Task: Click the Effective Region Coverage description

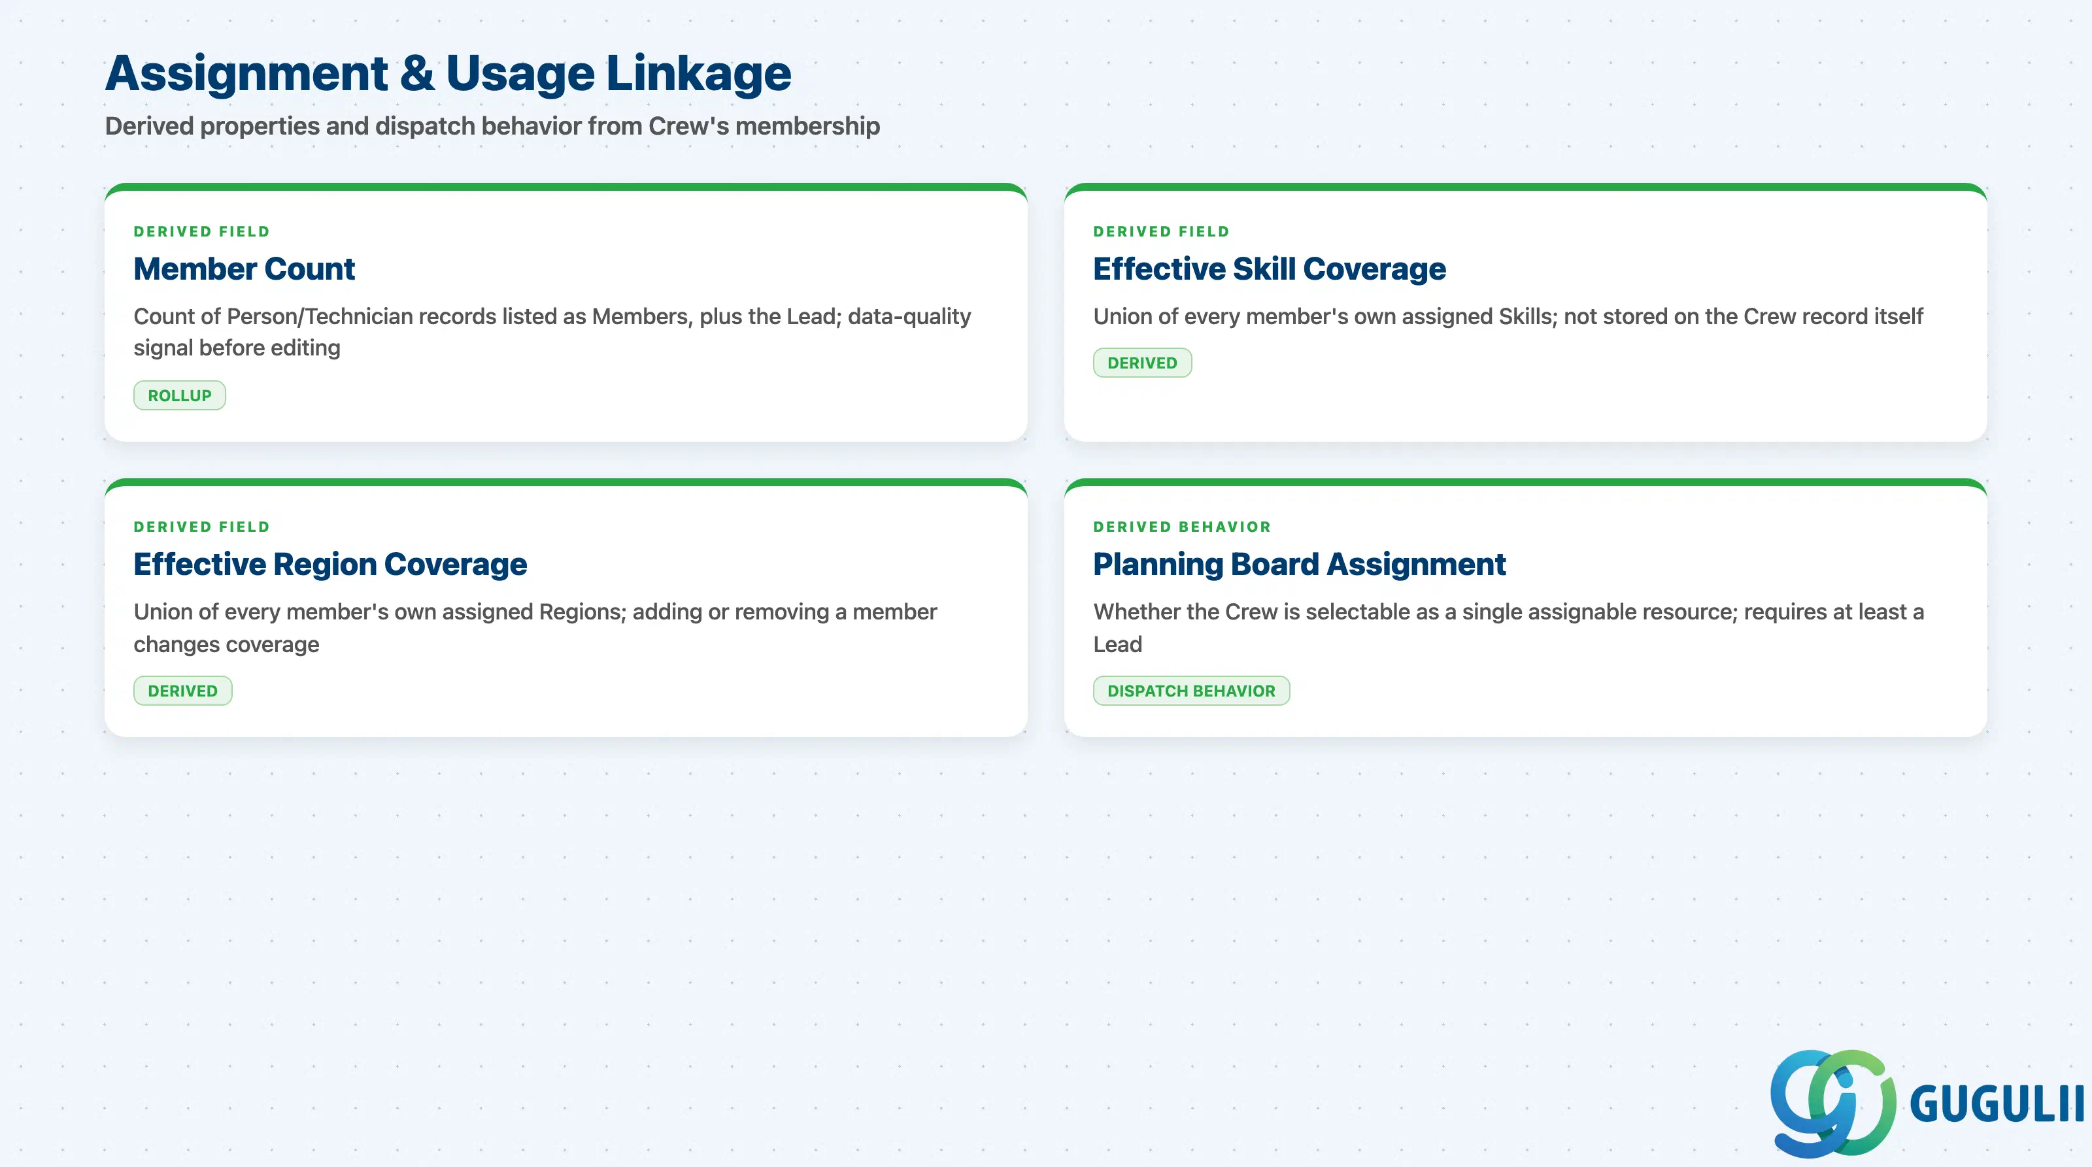Action: [x=535, y=627]
